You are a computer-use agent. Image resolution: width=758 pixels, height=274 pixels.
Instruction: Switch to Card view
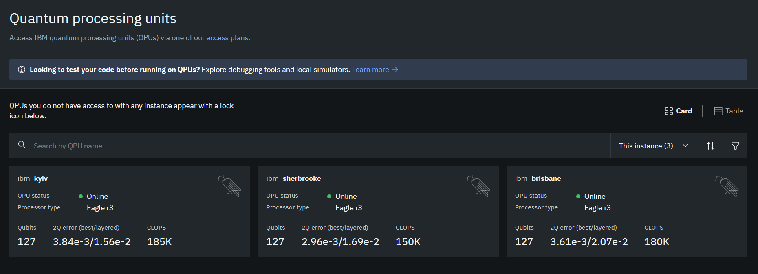point(679,111)
